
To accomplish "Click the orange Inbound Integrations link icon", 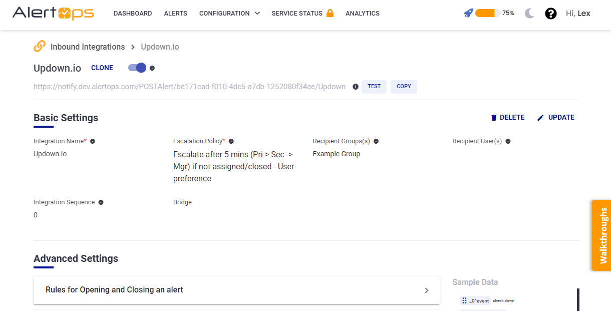I will point(40,47).
